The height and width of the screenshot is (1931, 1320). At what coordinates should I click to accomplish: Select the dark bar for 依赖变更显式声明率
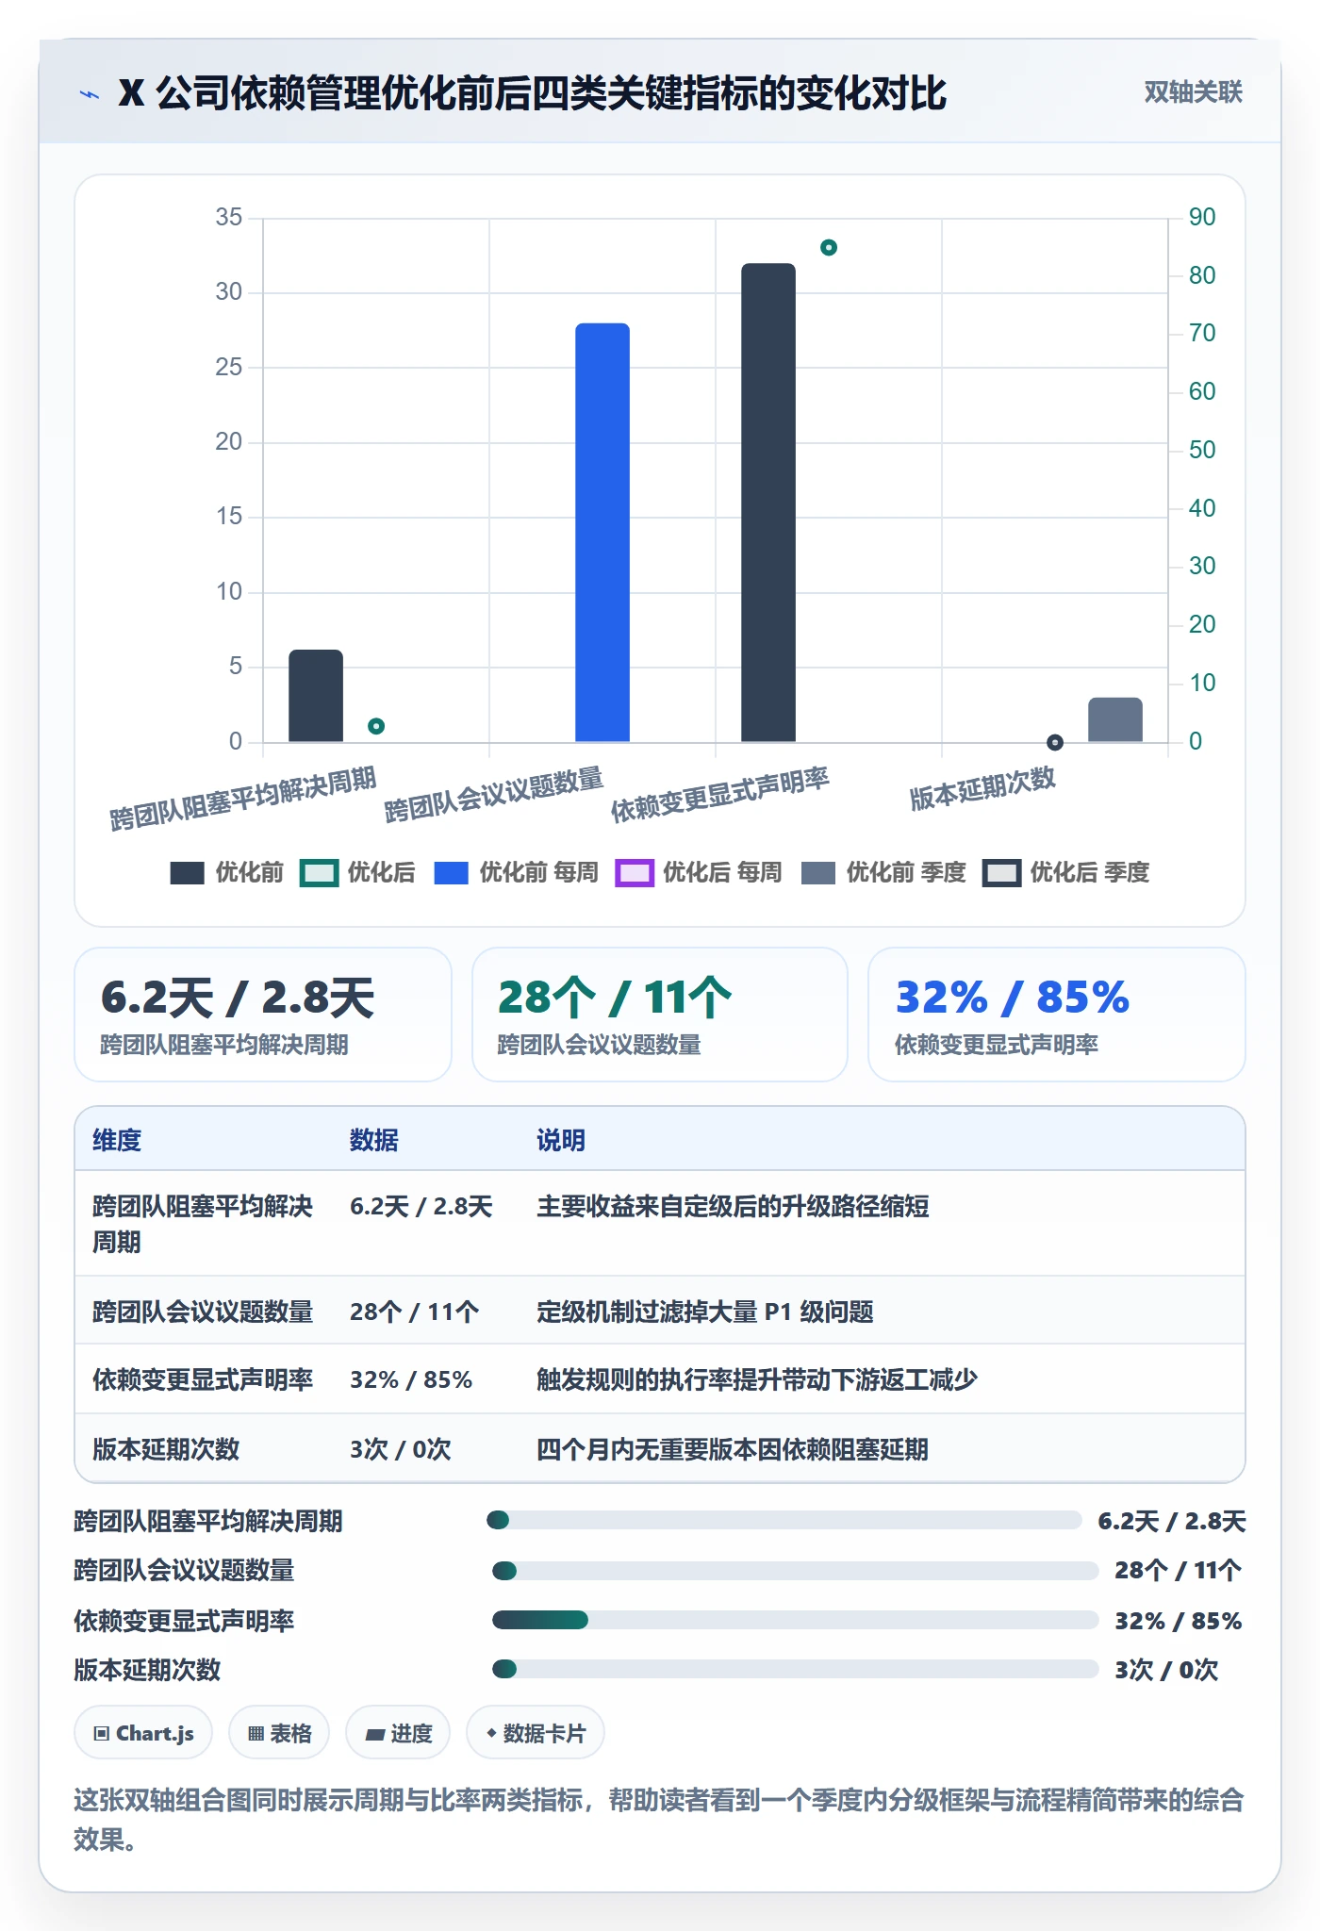pyautogui.click(x=768, y=503)
